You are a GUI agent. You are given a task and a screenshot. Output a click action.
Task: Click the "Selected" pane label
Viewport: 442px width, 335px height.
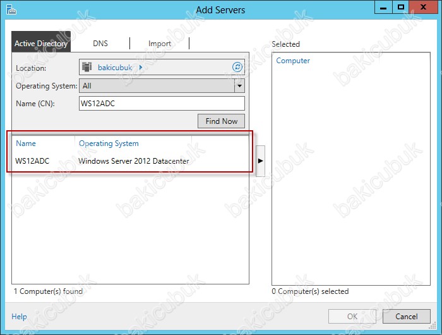285,44
